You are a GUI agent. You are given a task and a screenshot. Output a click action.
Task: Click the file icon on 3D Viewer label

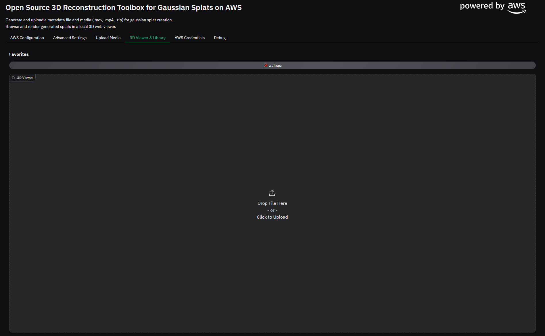(13, 78)
